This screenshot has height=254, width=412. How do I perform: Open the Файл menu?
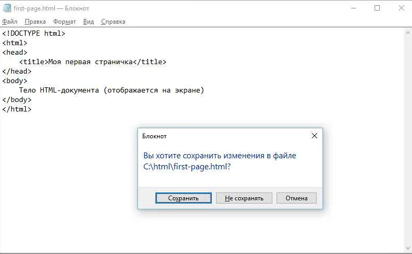coord(9,22)
